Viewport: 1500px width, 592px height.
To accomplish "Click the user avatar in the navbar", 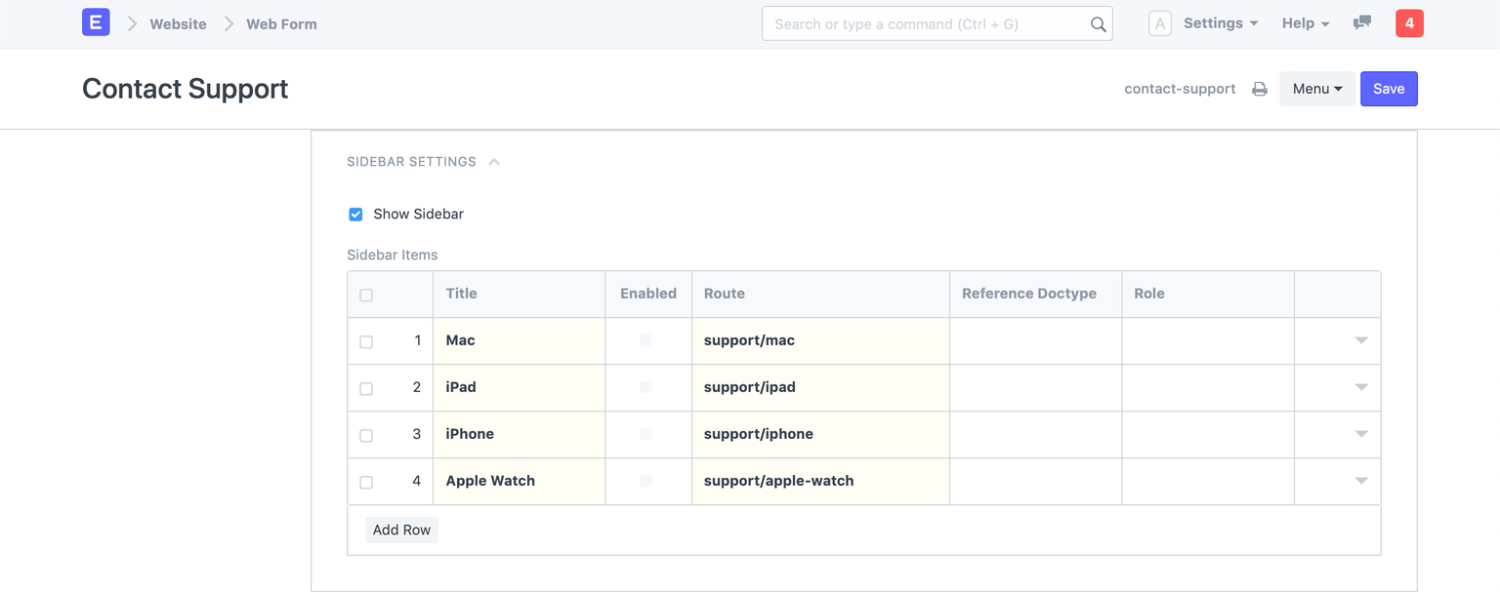I will pos(1159,22).
